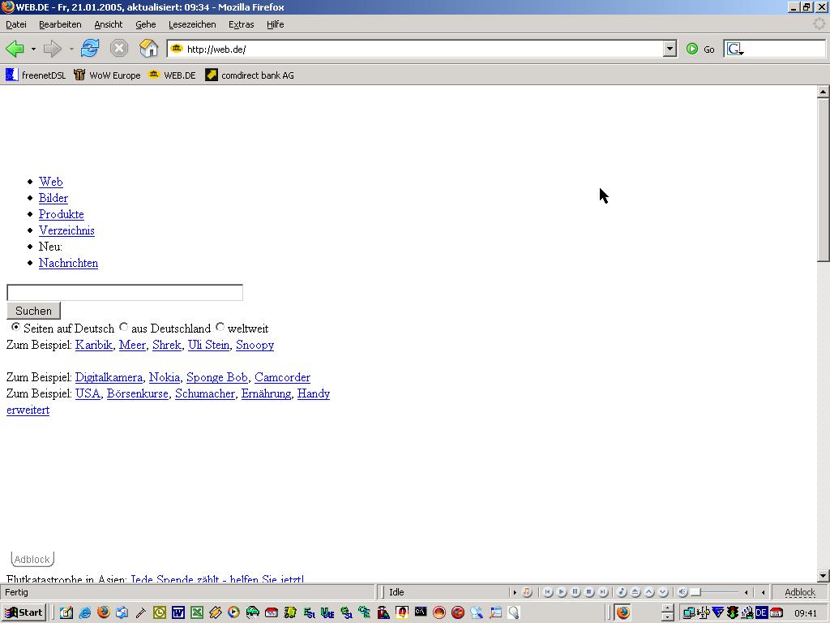Open the WoW Europe bookmark
The height and width of the screenshot is (623, 830).
coord(108,75)
